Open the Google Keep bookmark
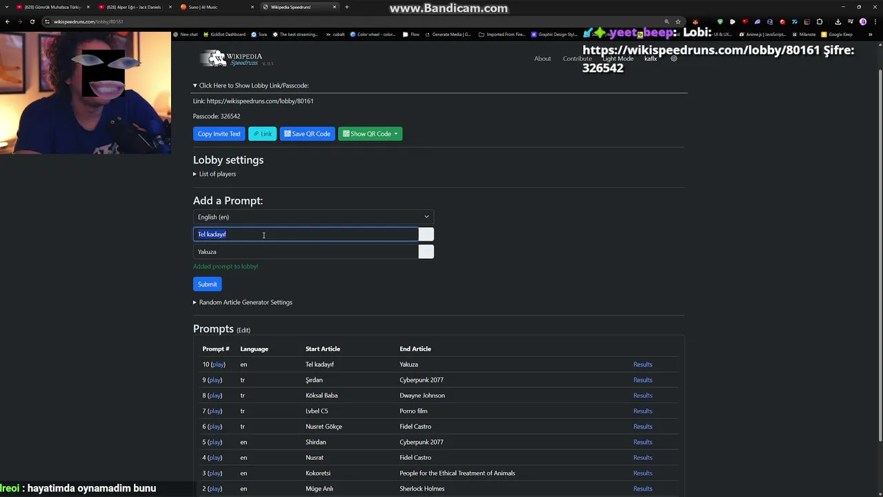The height and width of the screenshot is (497, 883). pyautogui.click(x=837, y=35)
